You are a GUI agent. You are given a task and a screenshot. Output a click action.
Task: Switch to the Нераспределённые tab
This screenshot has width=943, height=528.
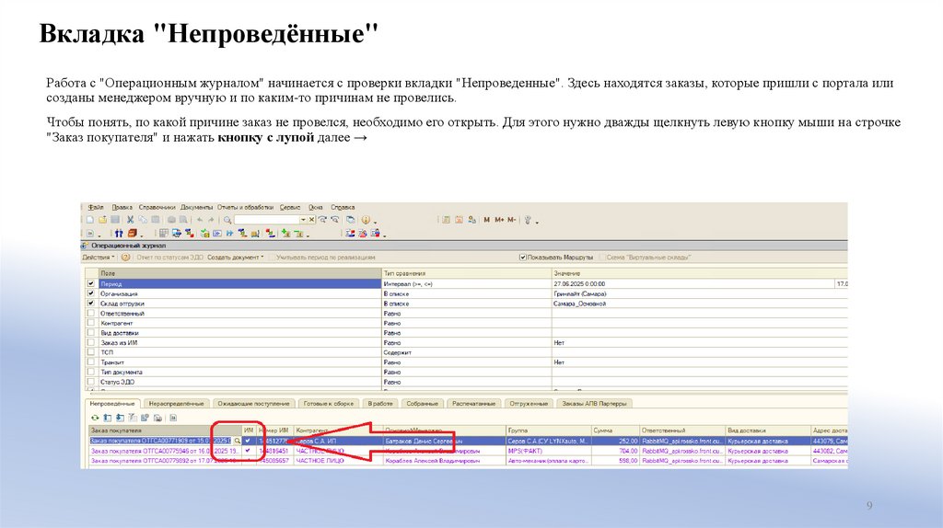point(176,404)
